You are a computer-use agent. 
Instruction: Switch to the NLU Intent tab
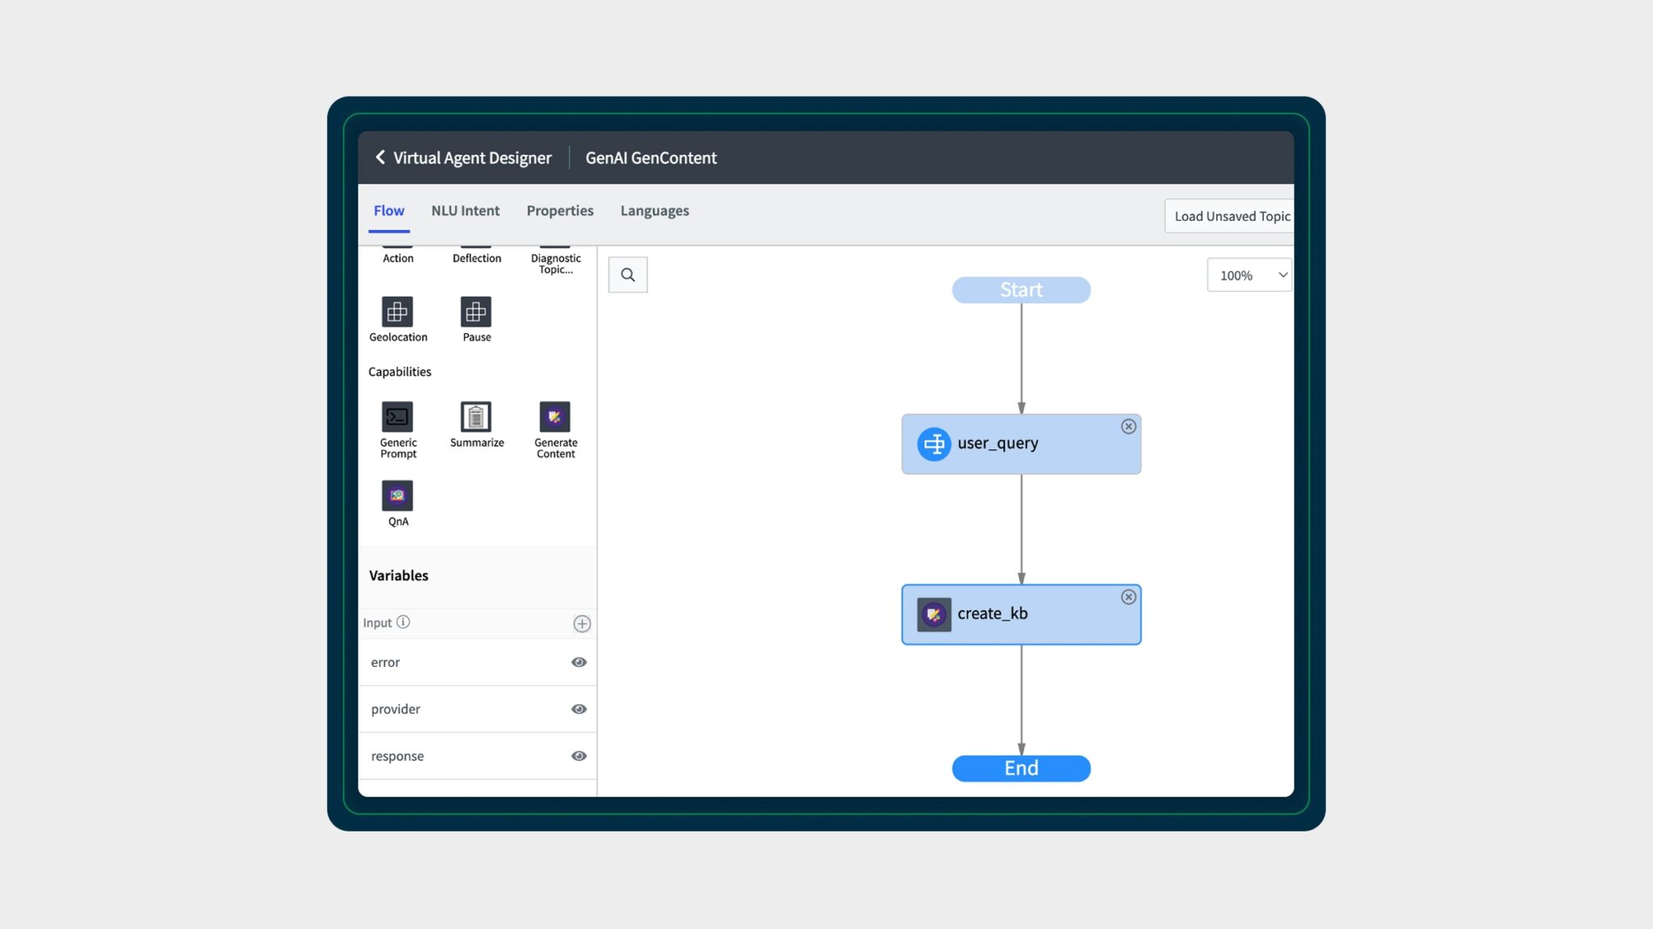[x=466, y=210]
